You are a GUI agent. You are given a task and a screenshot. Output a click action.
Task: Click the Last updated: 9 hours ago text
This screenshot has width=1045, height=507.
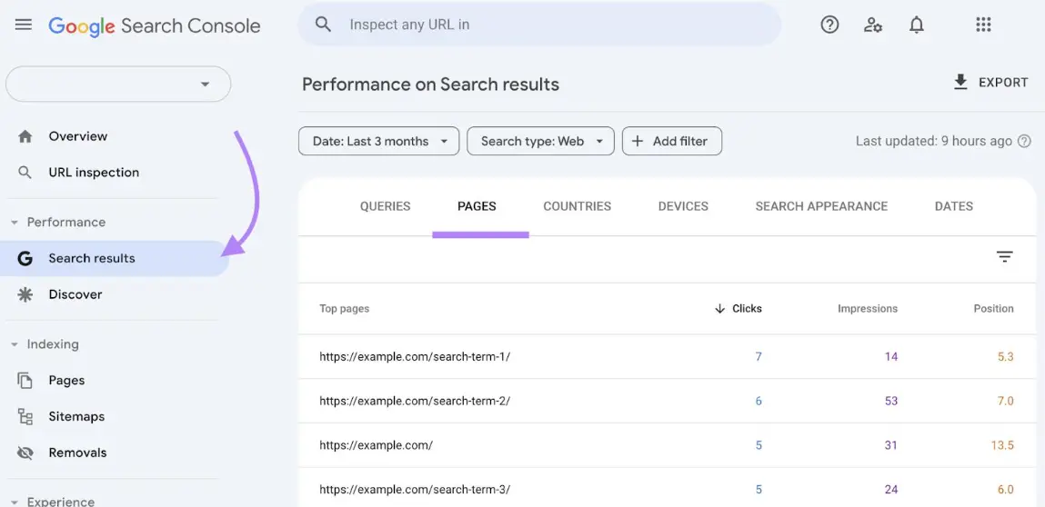click(934, 141)
